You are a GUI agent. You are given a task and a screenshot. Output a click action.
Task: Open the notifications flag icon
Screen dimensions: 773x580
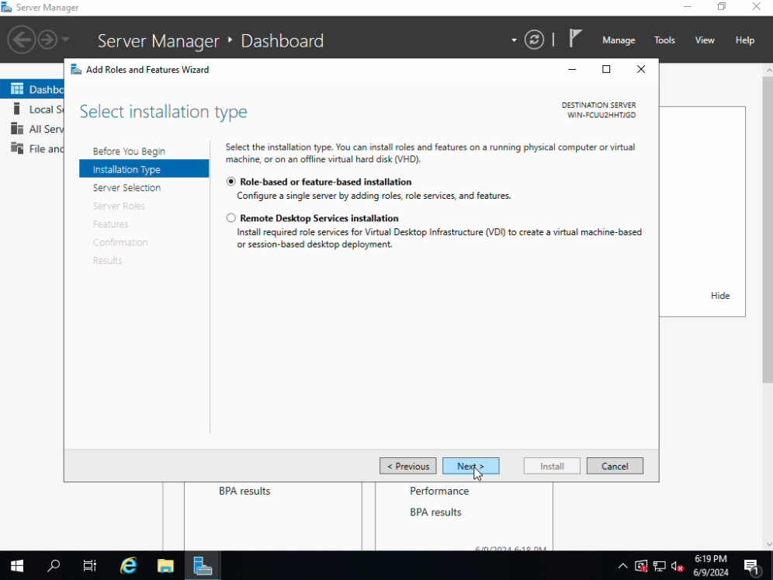click(575, 39)
